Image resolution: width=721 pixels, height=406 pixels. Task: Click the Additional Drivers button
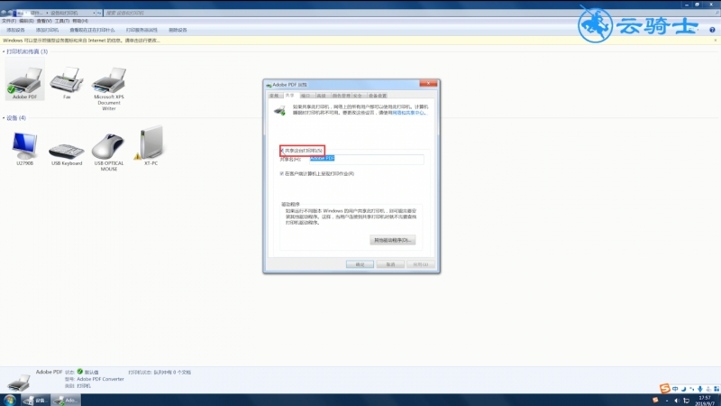[393, 240]
